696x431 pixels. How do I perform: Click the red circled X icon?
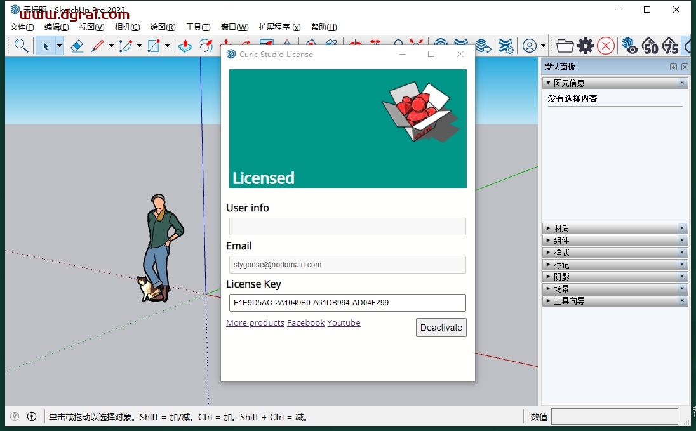pyautogui.click(x=606, y=46)
